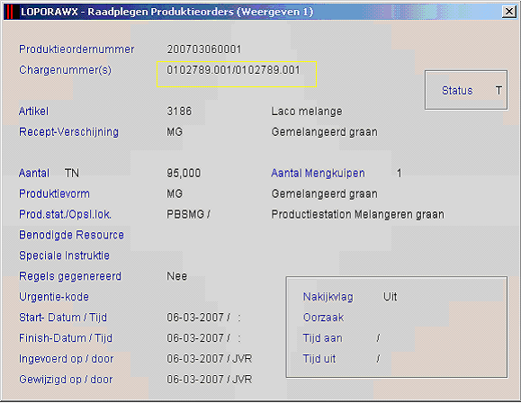
Task: Click the Benodigde Resource label
Action: point(71,235)
